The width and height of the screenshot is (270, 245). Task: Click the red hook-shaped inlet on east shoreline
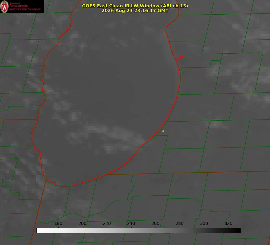click(179, 58)
